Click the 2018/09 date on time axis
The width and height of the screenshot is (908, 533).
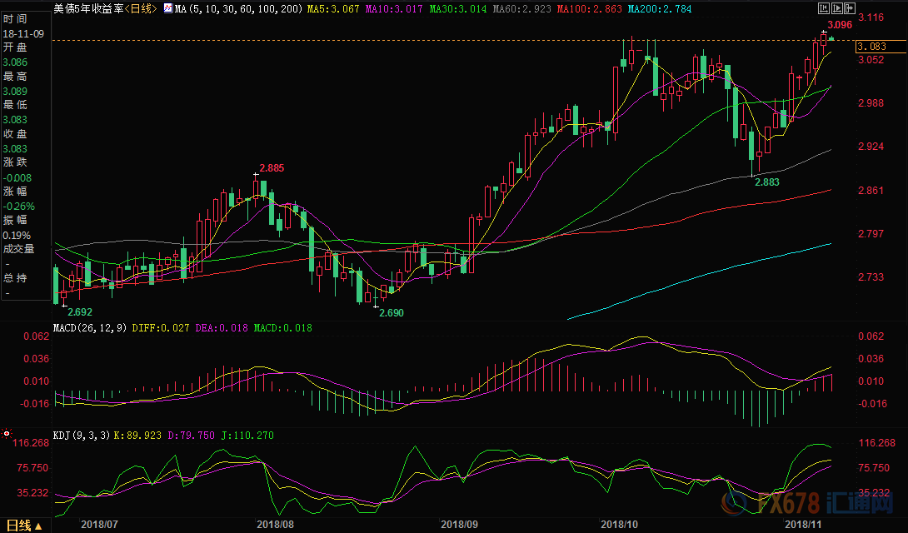458,524
